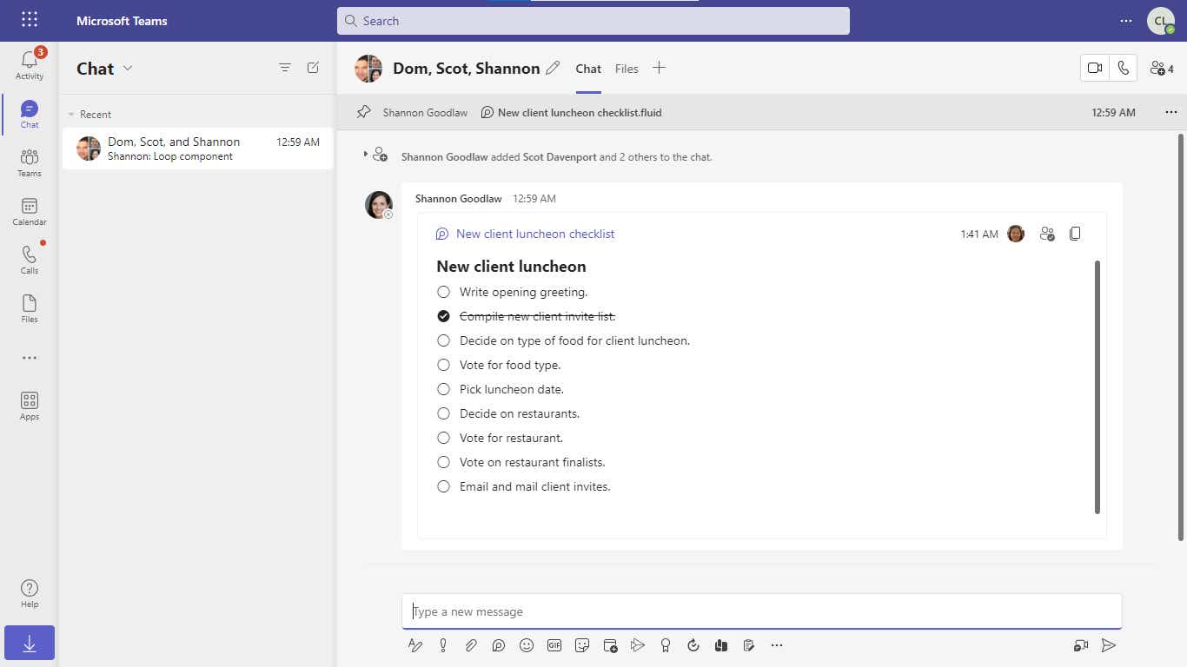The width and height of the screenshot is (1187, 667).
Task: Open the Teams section
Action: point(30,162)
